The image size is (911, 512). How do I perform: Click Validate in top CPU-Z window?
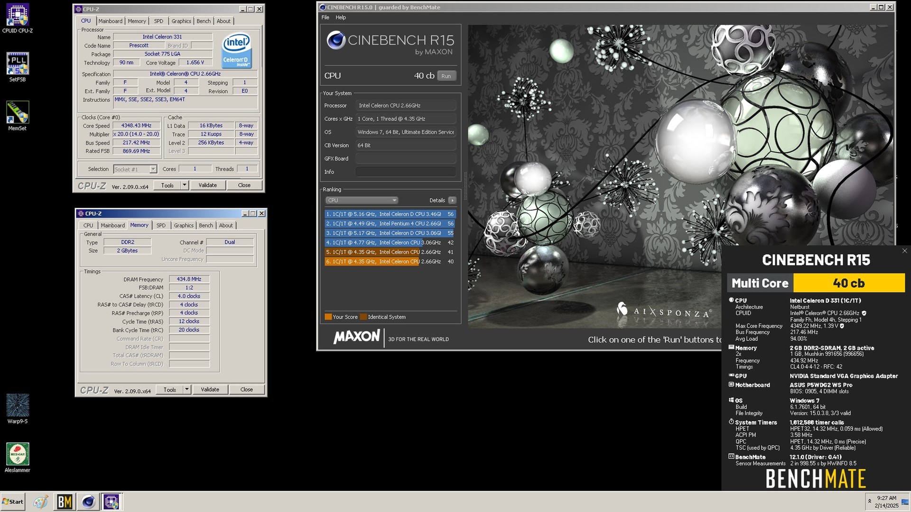(207, 185)
